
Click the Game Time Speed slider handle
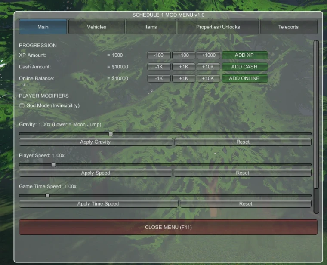pos(47,196)
